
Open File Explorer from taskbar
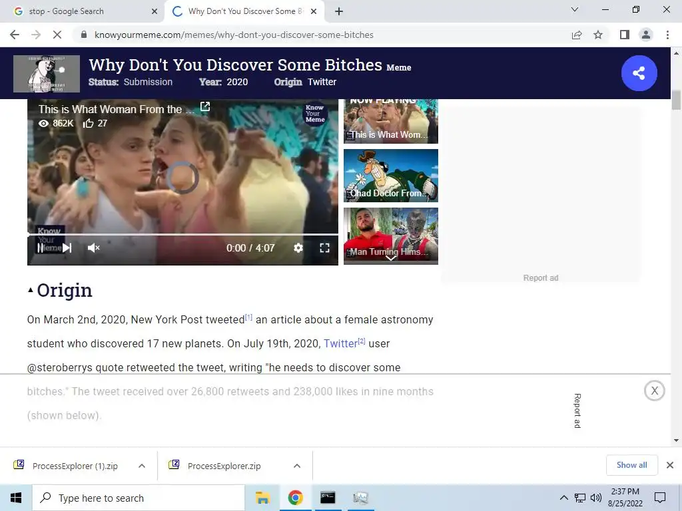coord(262,498)
